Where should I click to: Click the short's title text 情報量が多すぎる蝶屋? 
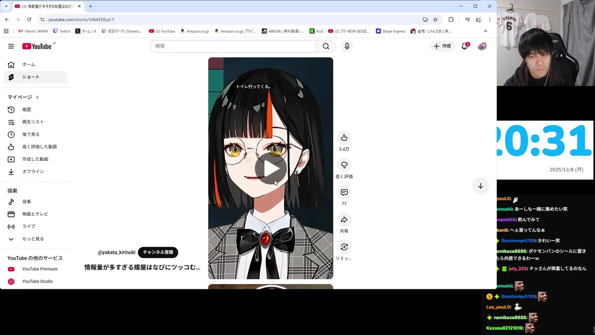coord(142,268)
